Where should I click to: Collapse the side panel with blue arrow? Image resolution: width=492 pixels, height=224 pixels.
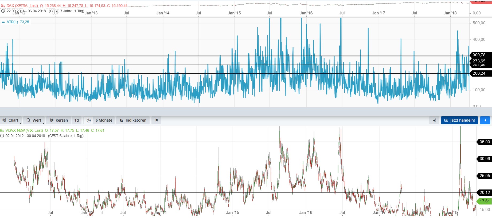click(485, 120)
